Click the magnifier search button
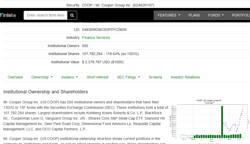 tap(72, 15)
